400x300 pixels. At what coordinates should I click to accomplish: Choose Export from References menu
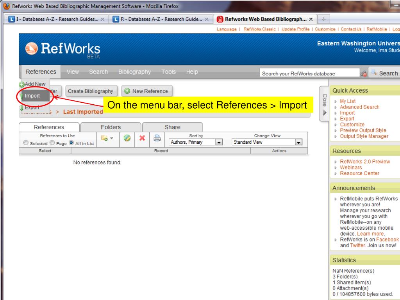point(32,107)
